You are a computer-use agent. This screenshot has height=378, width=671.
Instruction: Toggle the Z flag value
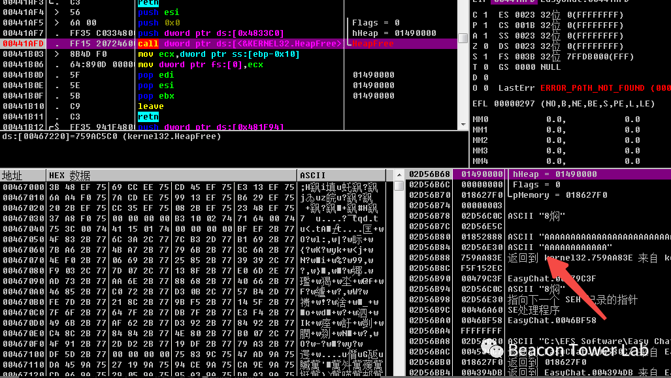point(485,46)
